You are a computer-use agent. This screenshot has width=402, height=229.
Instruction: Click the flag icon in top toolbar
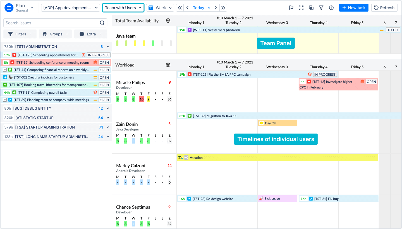291,8
